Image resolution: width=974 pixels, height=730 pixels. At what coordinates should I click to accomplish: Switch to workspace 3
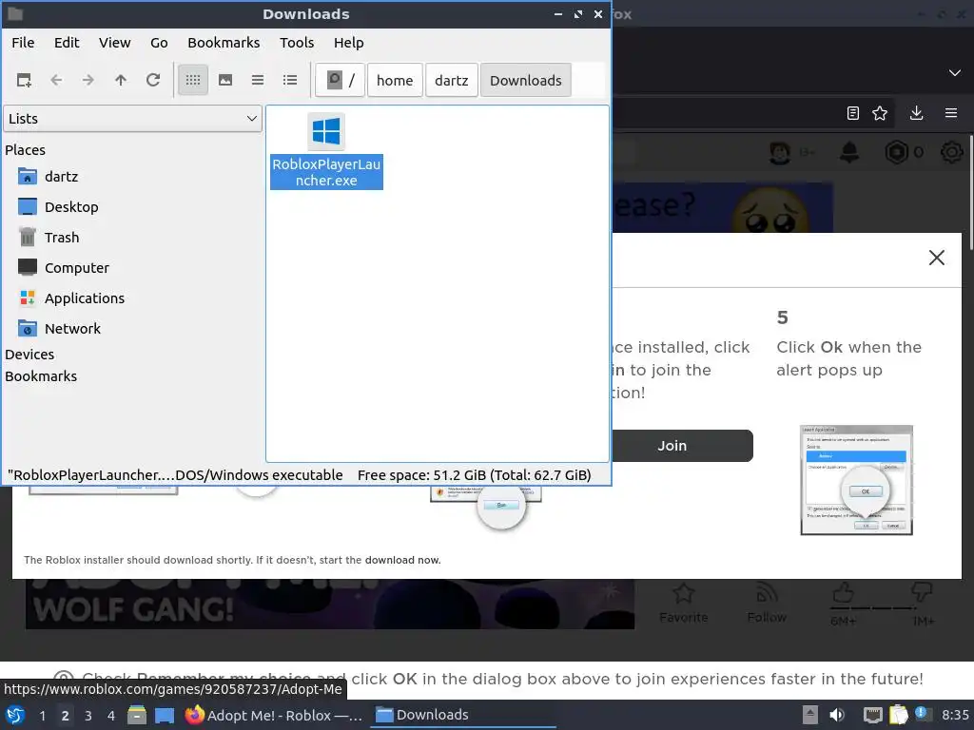88,716
